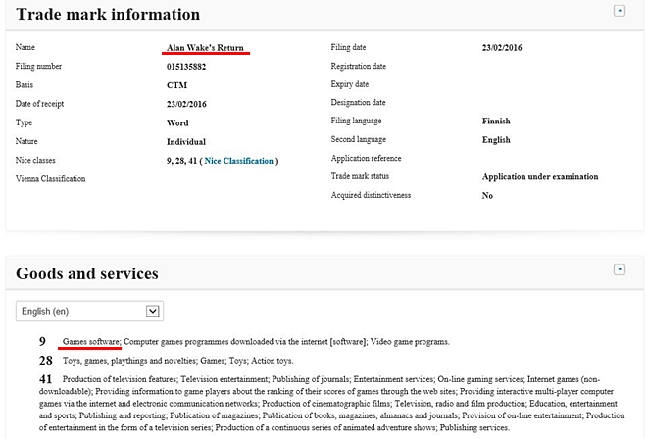Click the Production of television features text
This screenshot has width=647, height=439.
[x=120, y=379]
